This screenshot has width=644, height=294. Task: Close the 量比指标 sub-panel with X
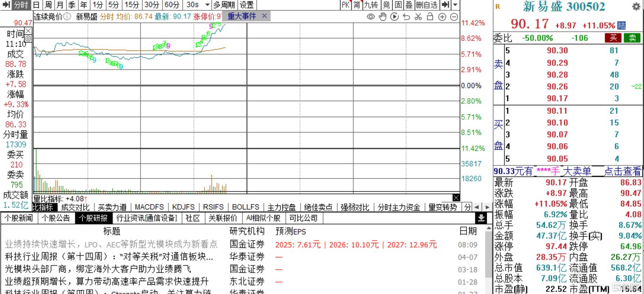coord(456,198)
